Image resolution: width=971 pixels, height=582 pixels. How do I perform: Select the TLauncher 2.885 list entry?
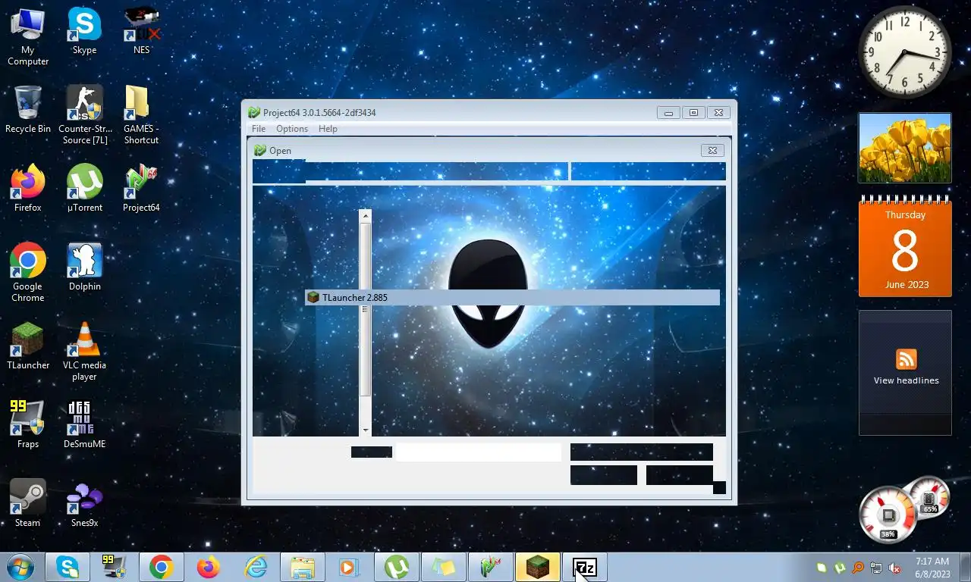[512, 298]
